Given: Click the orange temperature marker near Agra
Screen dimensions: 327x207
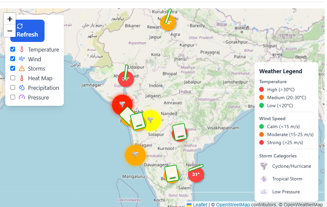Looking at the screenshot, I should [x=168, y=23].
